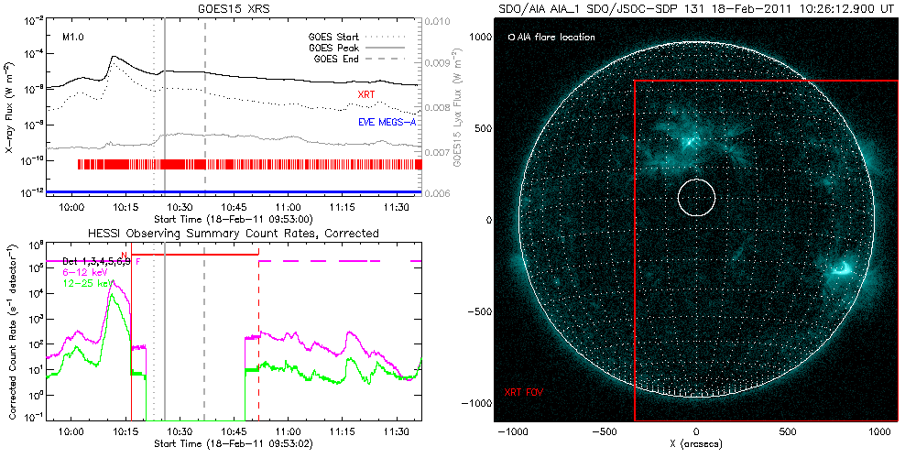Click the red XRT observation bar strip

coord(247,164)
